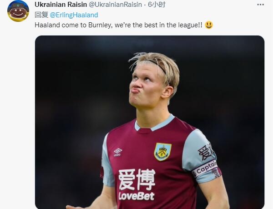274x209 pixels.
Task: Click the 6小时 timestamp to open the tweet
Action: (157, 5)
